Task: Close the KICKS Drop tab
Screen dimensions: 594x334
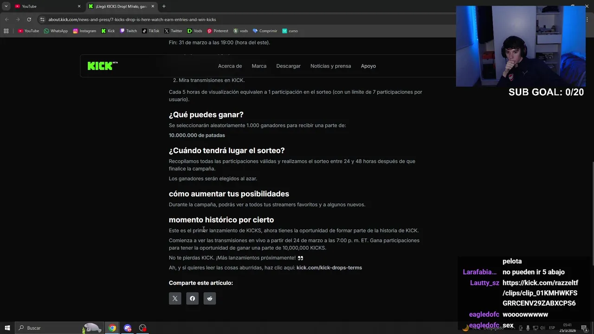Action: click(153, 6)
